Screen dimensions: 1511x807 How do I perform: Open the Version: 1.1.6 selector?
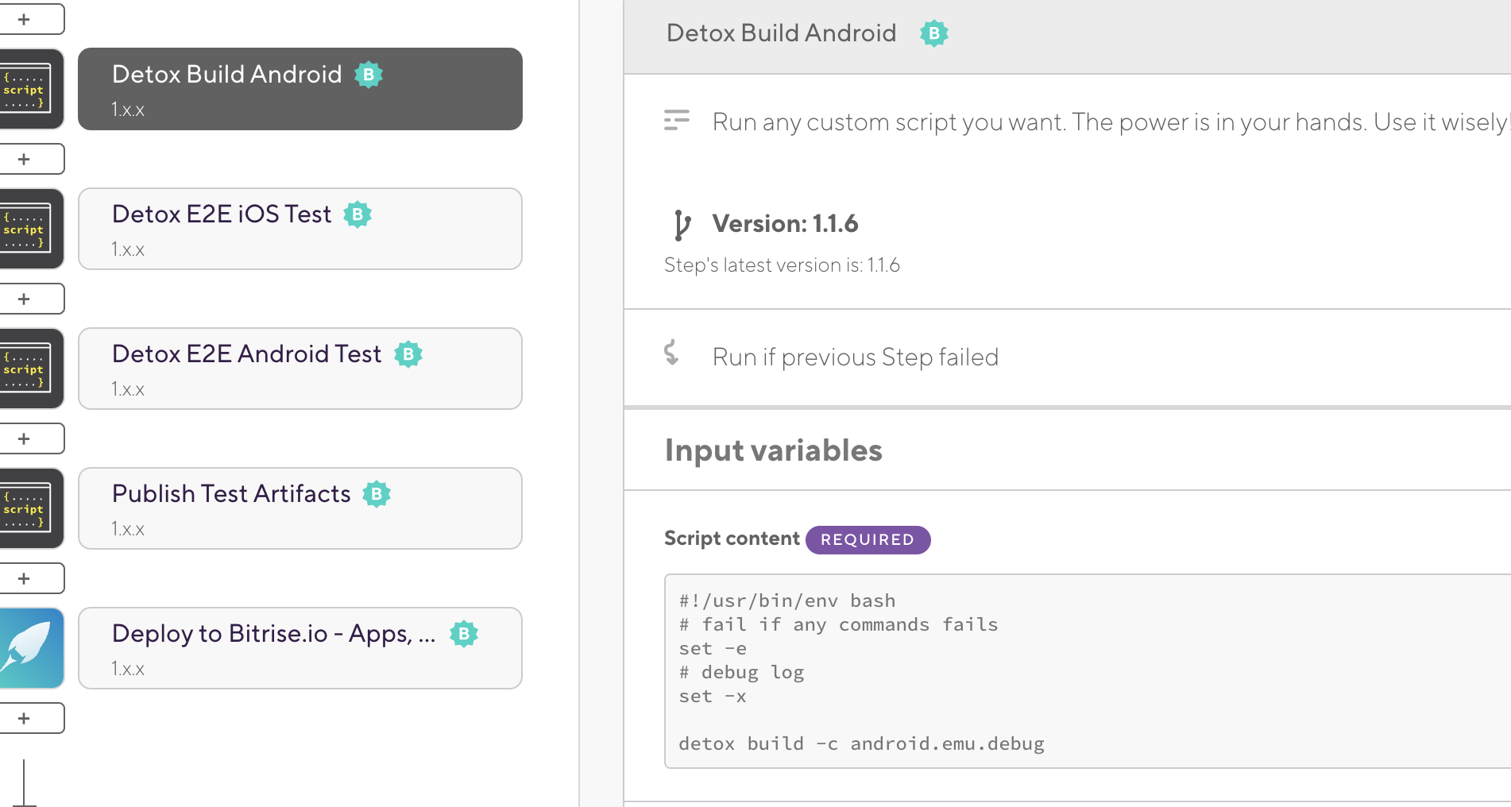[x=785, y=224]
